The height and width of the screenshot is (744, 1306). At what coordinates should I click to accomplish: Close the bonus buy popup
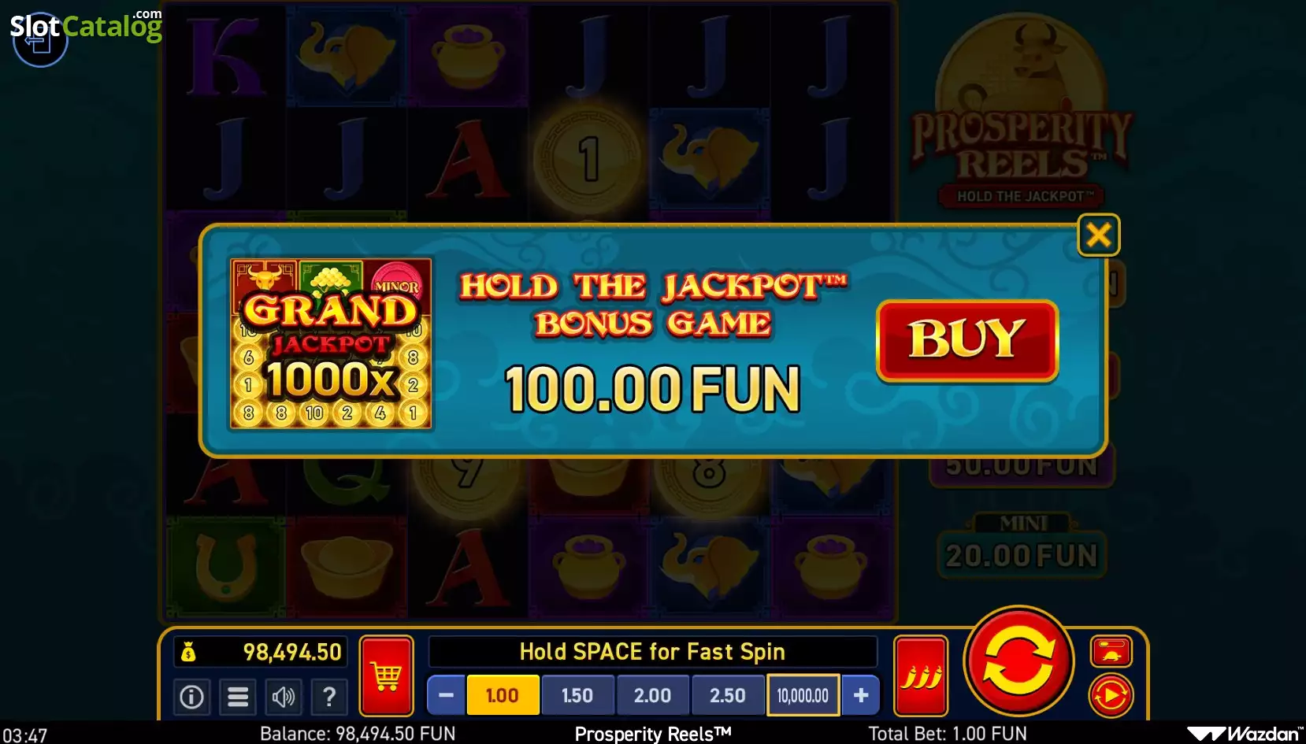click(x=1098, y=235)
